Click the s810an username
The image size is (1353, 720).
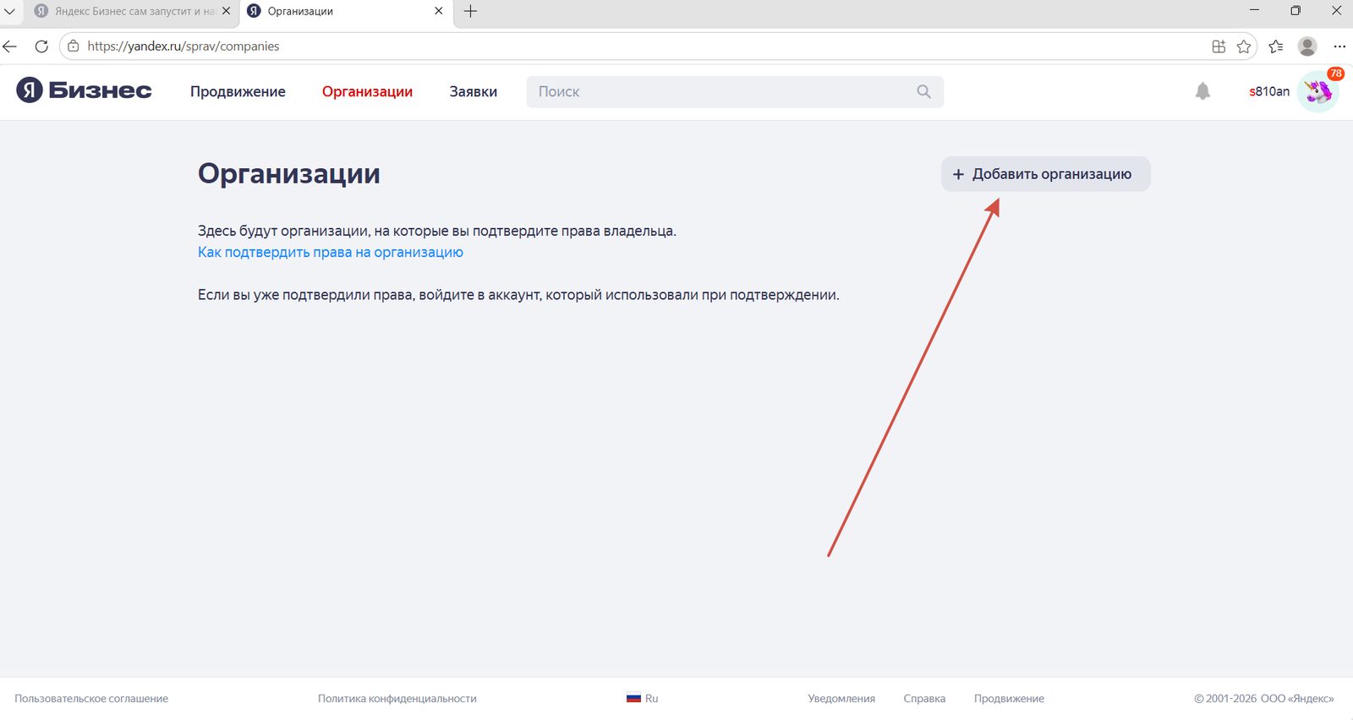[x=1269, y=91]
